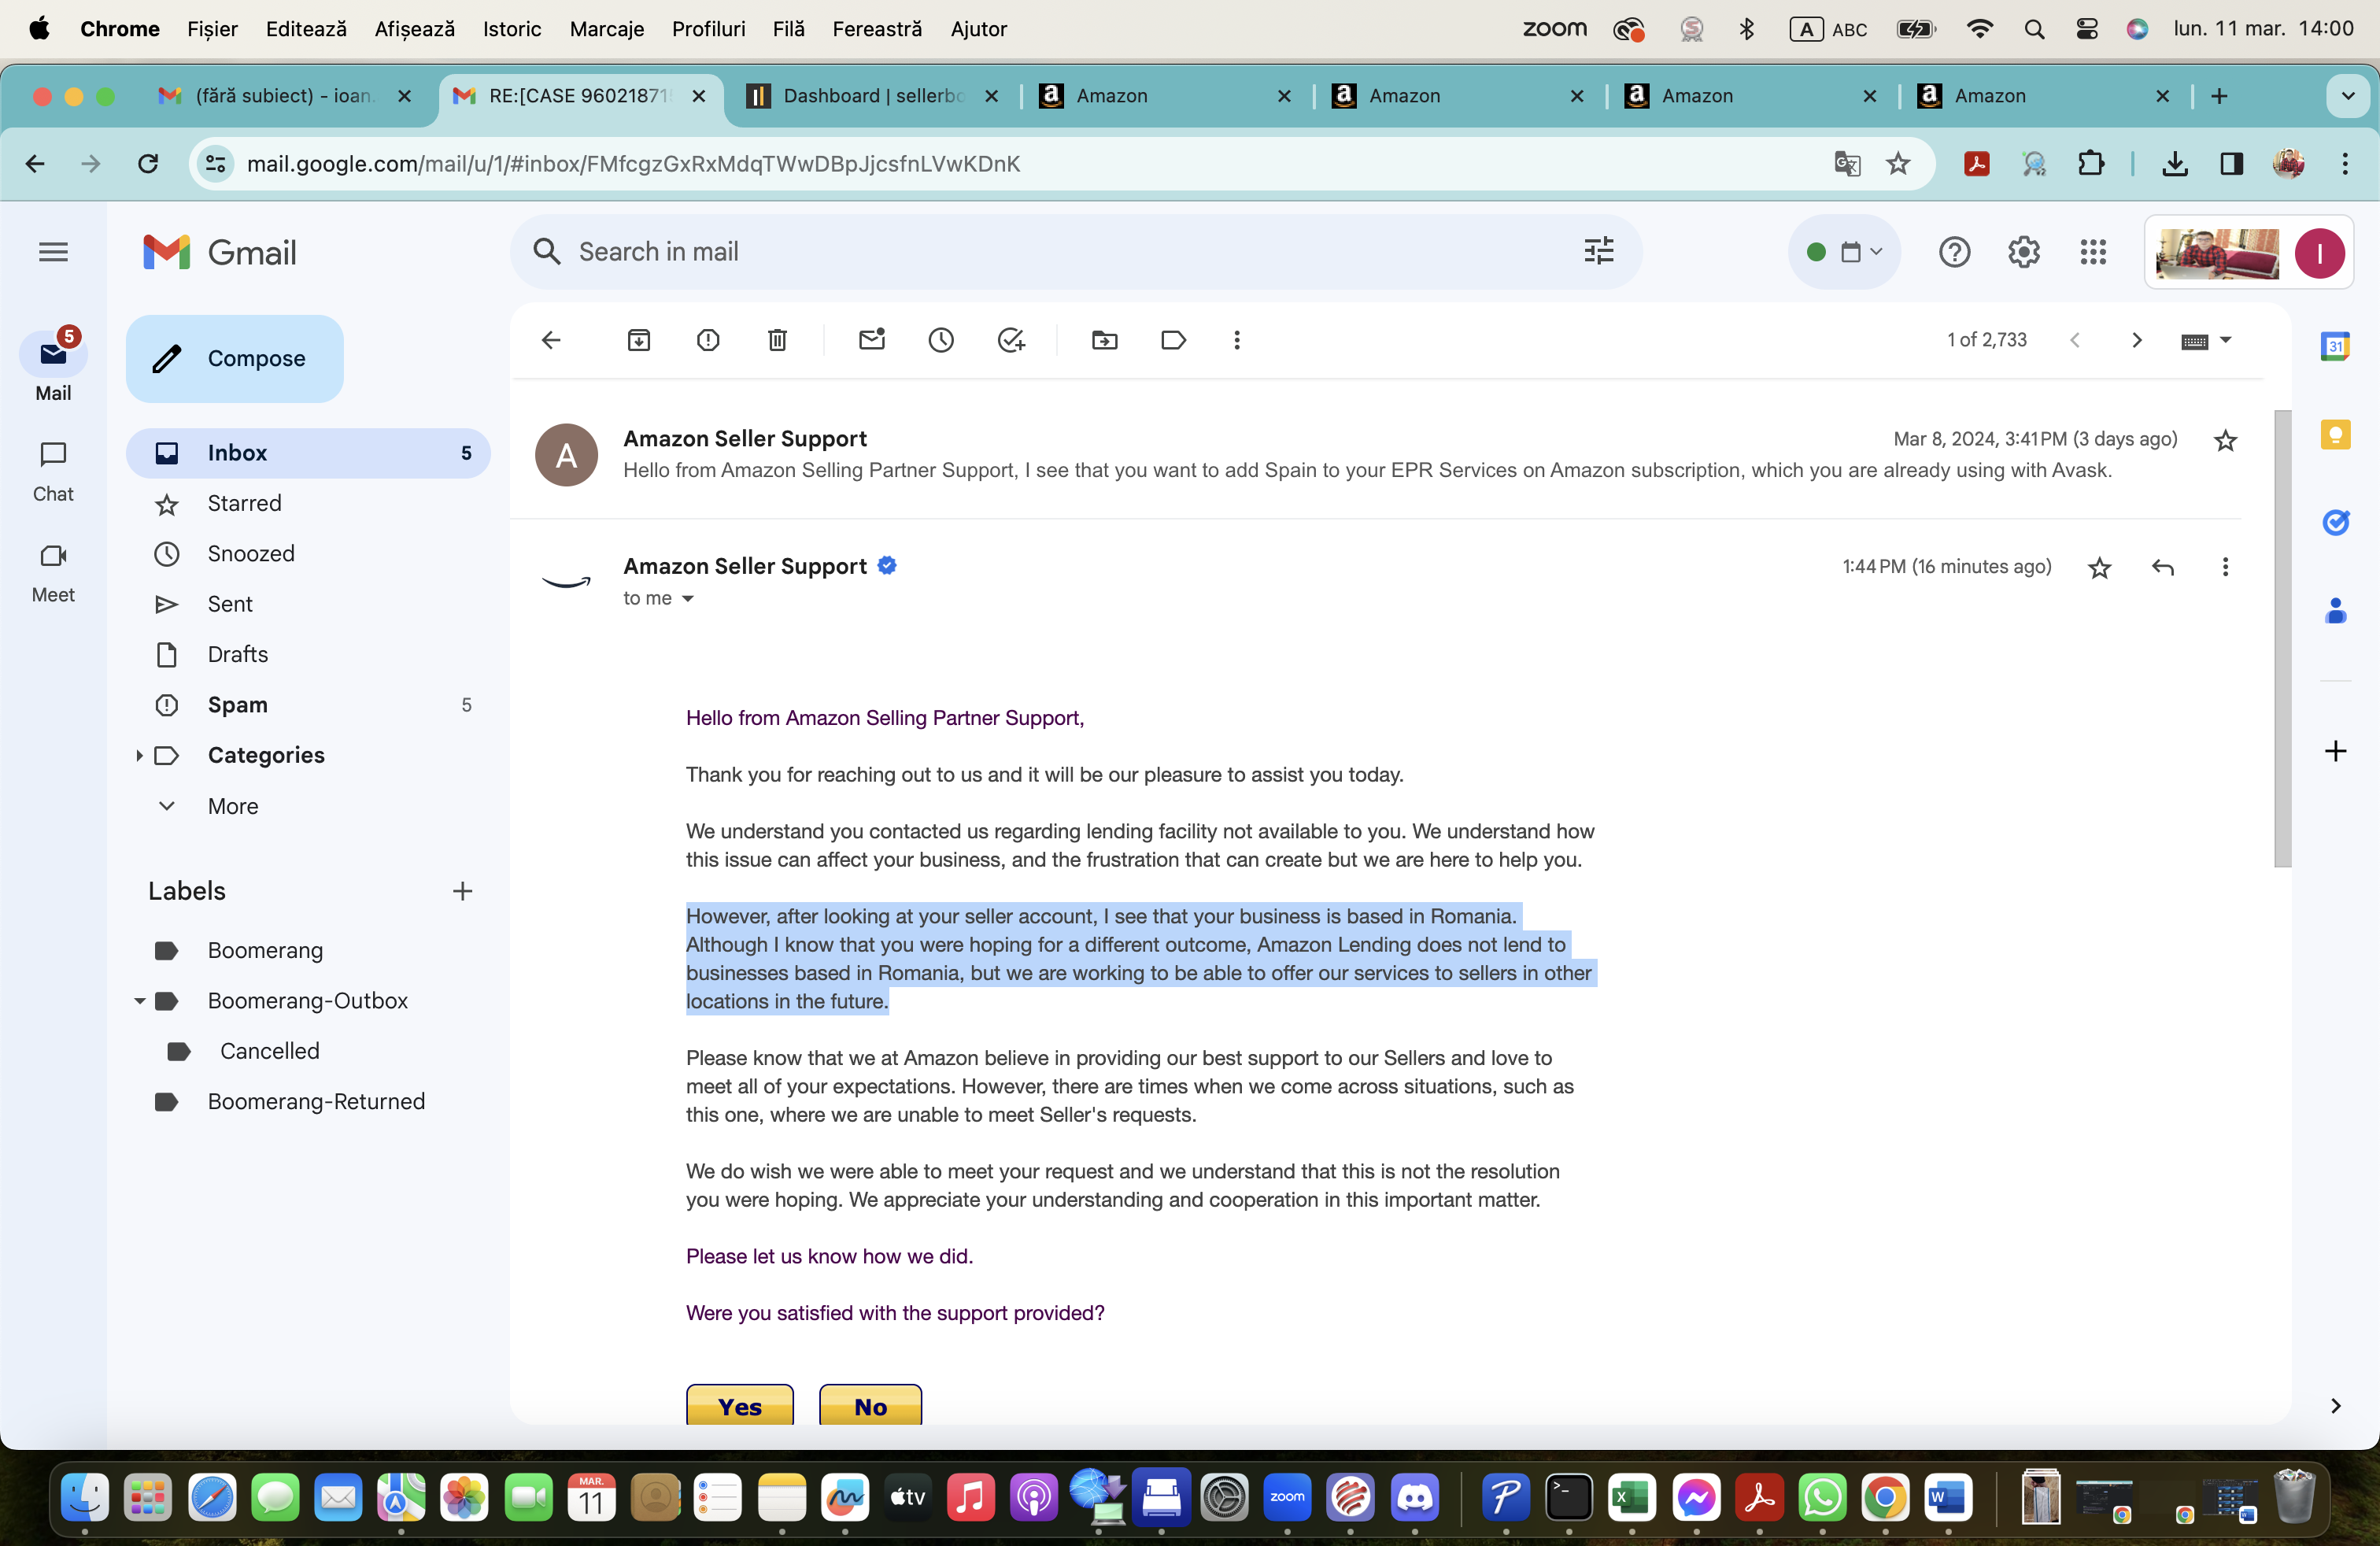
Task: Open Gmail settings gear
Action: click(2024, 252)
